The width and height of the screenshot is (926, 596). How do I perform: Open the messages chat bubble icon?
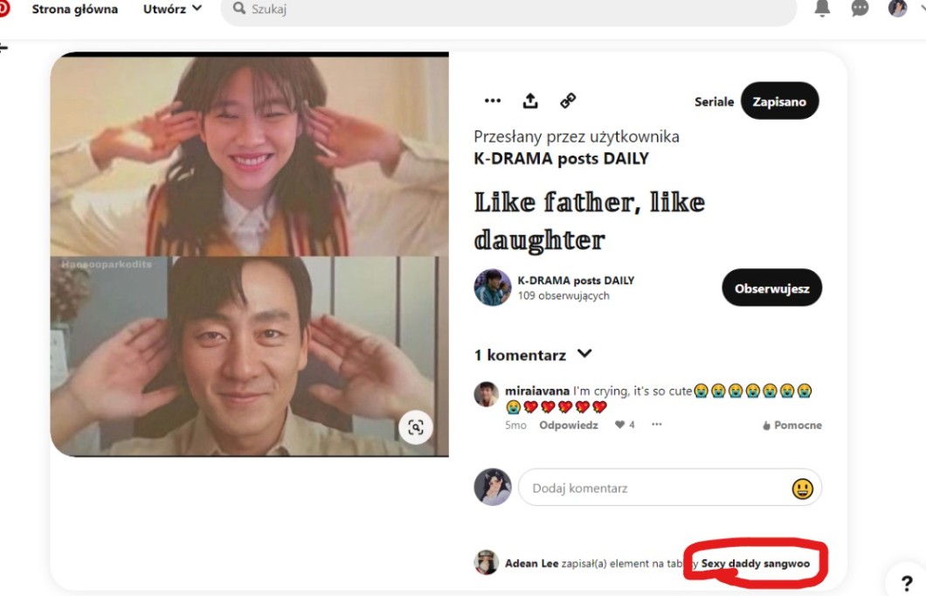[x=860, y=9]
